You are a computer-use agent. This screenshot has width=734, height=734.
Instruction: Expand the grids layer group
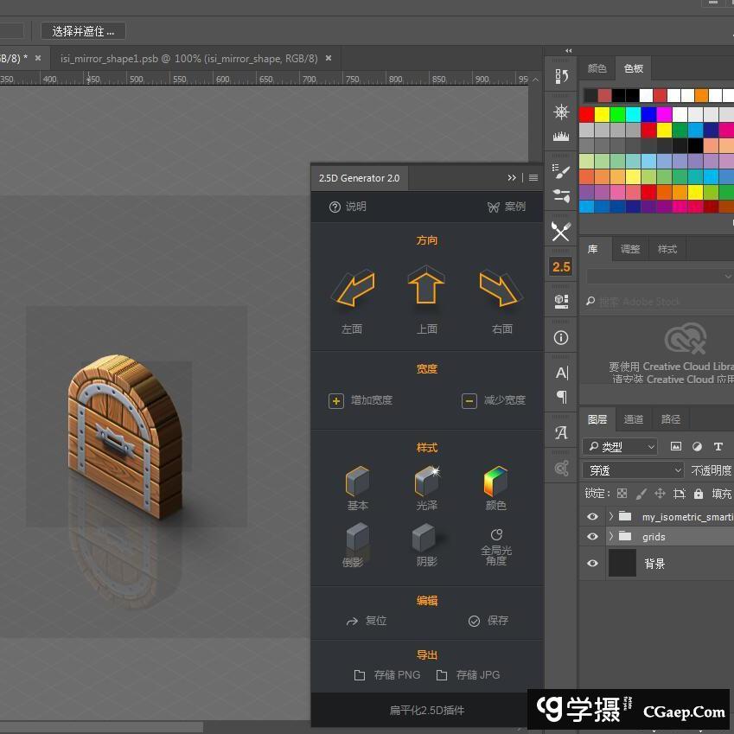click(x=611, y=537)
